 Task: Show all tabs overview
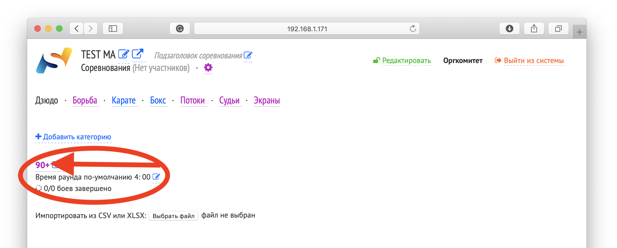pos(559,29)
